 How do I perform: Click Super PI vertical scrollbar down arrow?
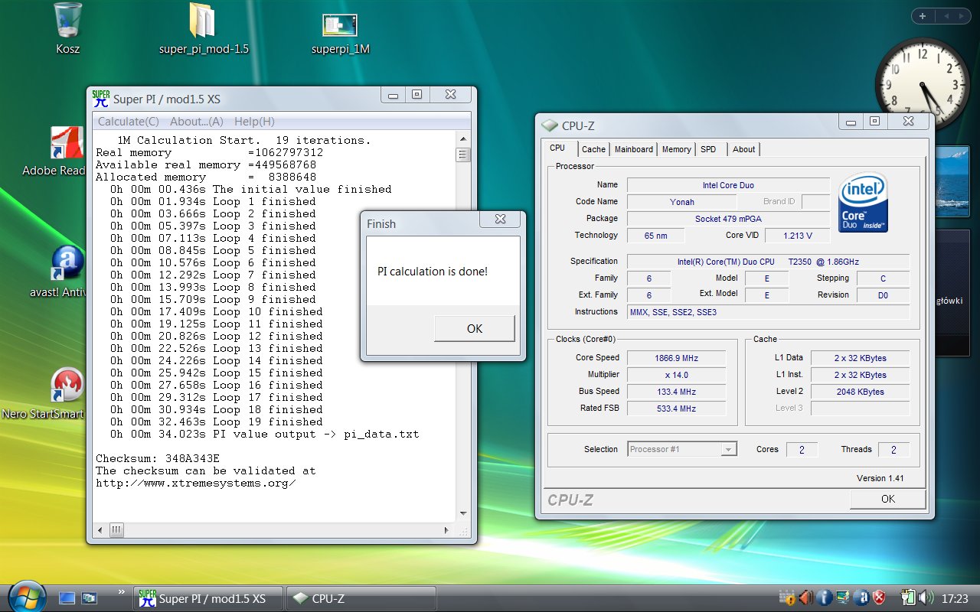(462, 514)
